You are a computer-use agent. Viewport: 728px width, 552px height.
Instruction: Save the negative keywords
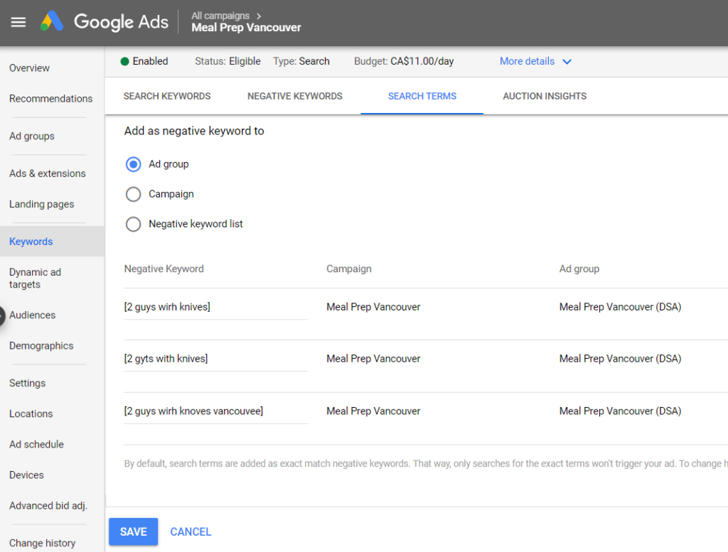pos(133,531)
